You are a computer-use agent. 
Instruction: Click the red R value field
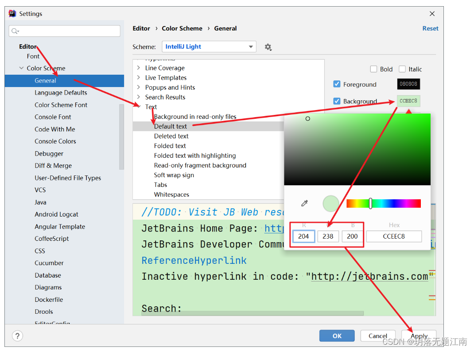pos(303,236)
